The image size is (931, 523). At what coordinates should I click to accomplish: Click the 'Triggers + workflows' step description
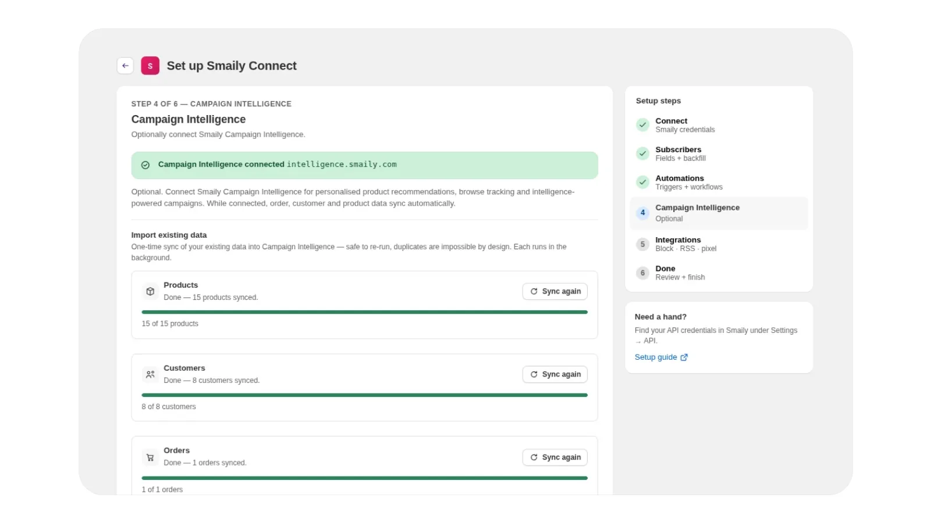pos(689,187)
